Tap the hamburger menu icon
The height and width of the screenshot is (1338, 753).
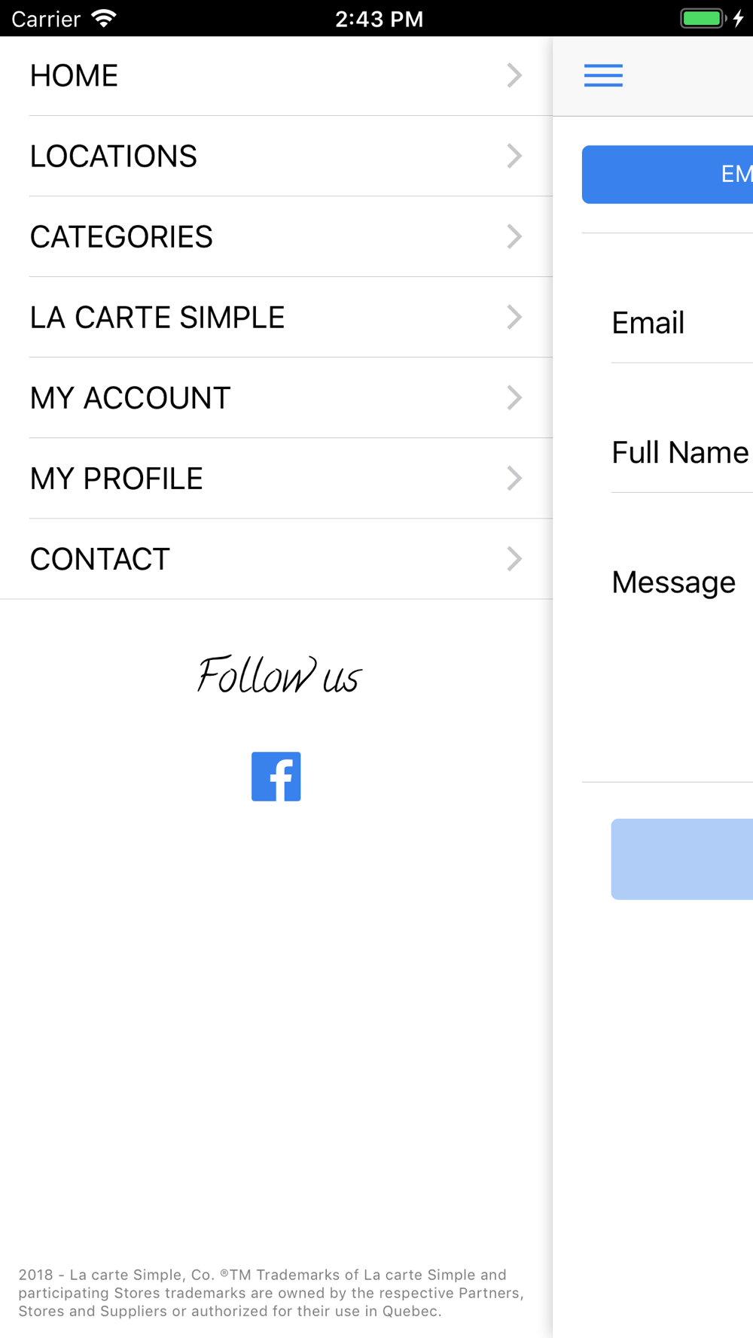click(x=603, y=75)
